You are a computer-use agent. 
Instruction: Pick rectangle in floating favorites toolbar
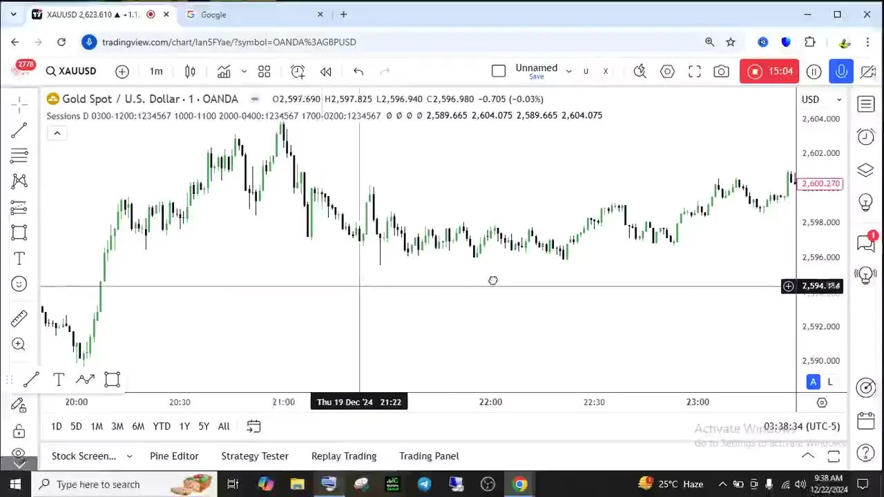click(112, 379)
